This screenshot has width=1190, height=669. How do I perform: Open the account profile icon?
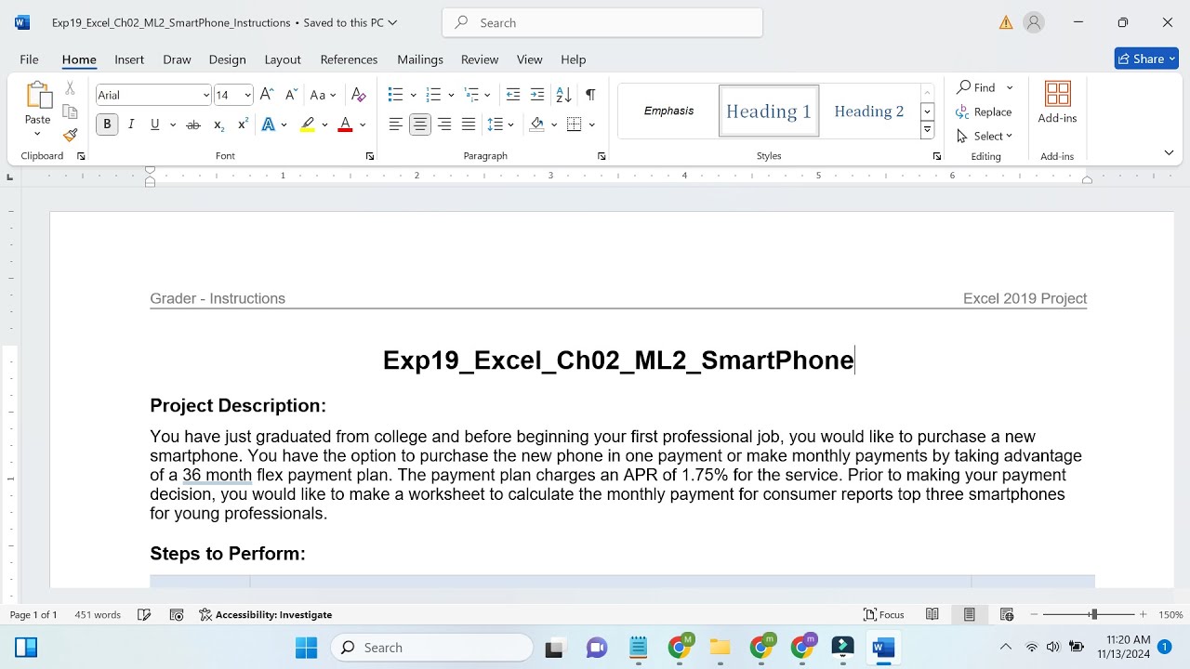click(x=1034, y=22)
